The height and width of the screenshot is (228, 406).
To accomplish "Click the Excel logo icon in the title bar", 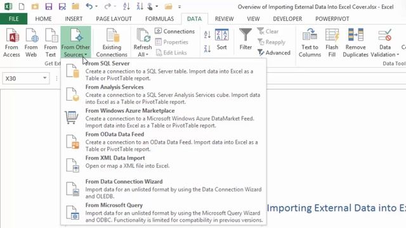I will click(x=8, y=6).
